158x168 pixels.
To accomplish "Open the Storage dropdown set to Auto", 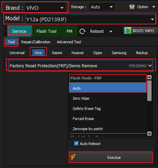I will pyautogui.click(x=102, y=7).
